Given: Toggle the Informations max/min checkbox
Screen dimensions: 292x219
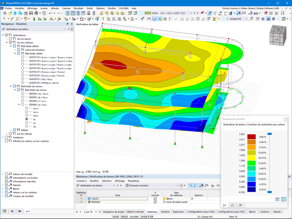Looking at the screenshot, I should pos(6,181).
